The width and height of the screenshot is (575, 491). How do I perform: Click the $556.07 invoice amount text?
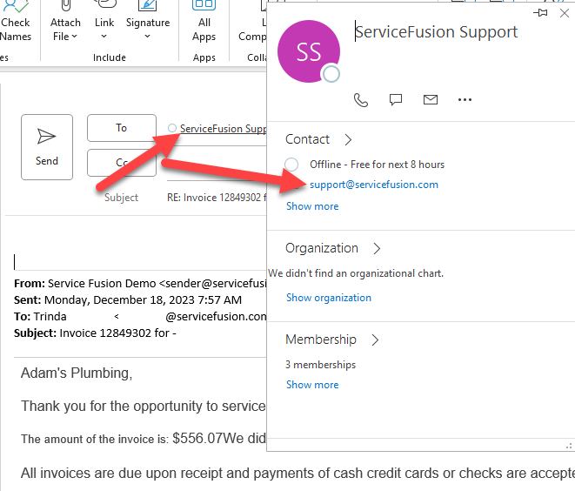tap(197, 438)
